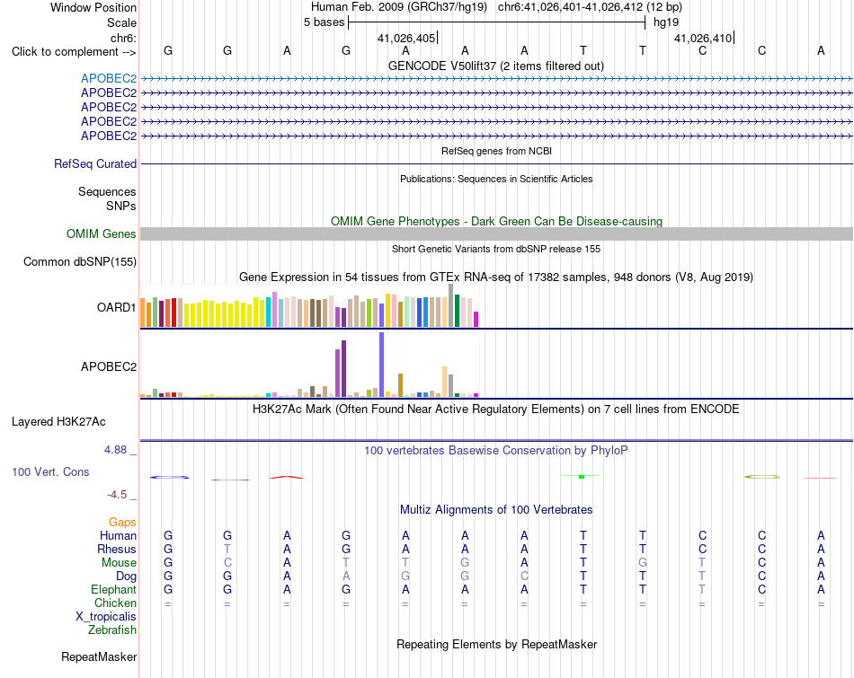Select the OMIM Genes gray bar
The height and width of the screenshot is (678, 854).
[496, 234]
